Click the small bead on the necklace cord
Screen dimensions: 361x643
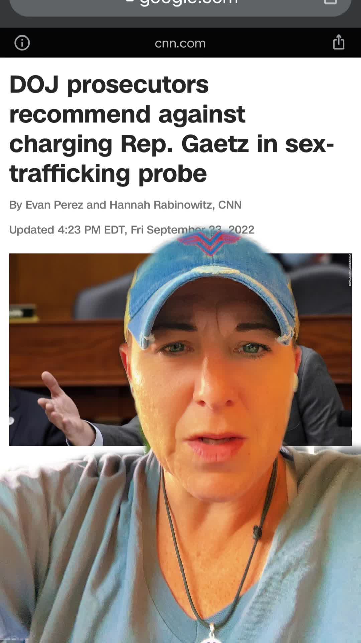257,532
